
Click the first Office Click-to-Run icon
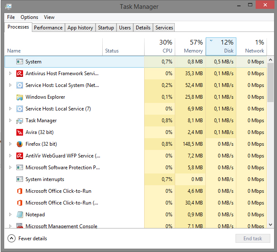tap(20, 191)
